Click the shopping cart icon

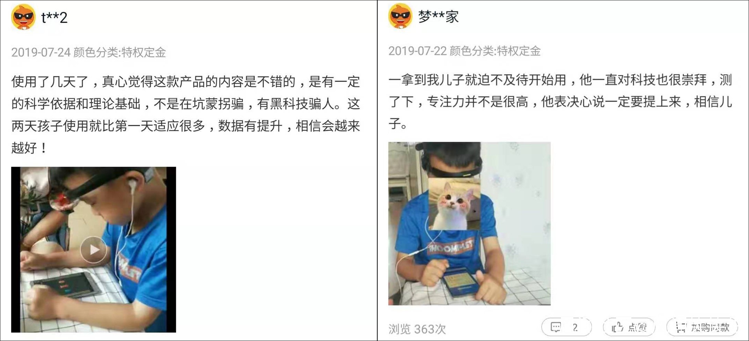(x=681, y=327)
